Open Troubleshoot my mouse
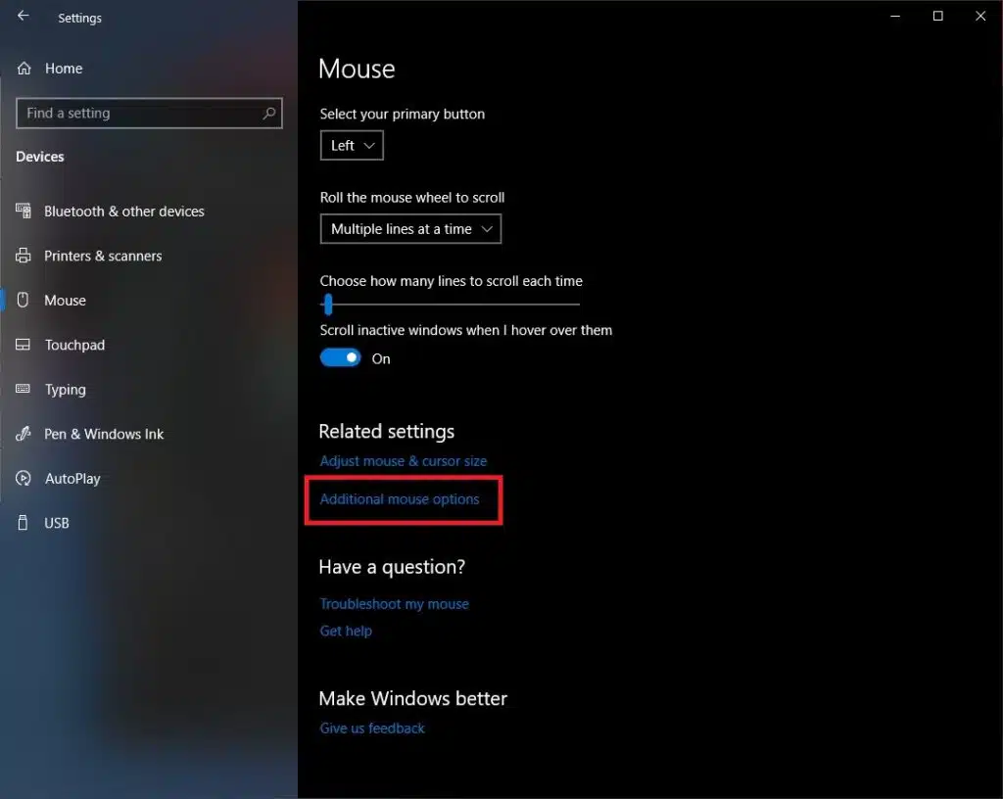The height and width of the screenshot is (799, 1003). click(394, 603)
